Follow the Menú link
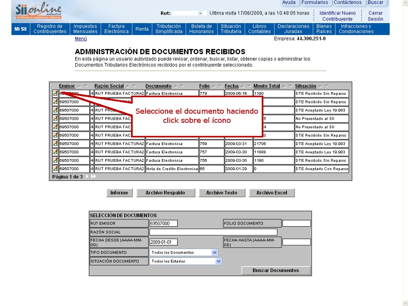This screenshot has height=306, width=408. [x=81, y=39]
